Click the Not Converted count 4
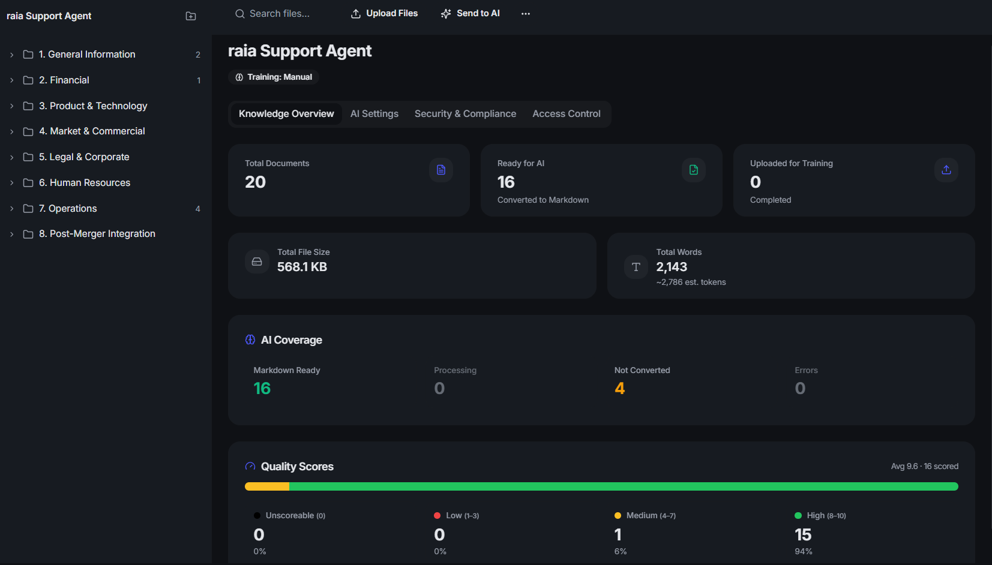Screen dimensions: 992x565 point(620,389)
